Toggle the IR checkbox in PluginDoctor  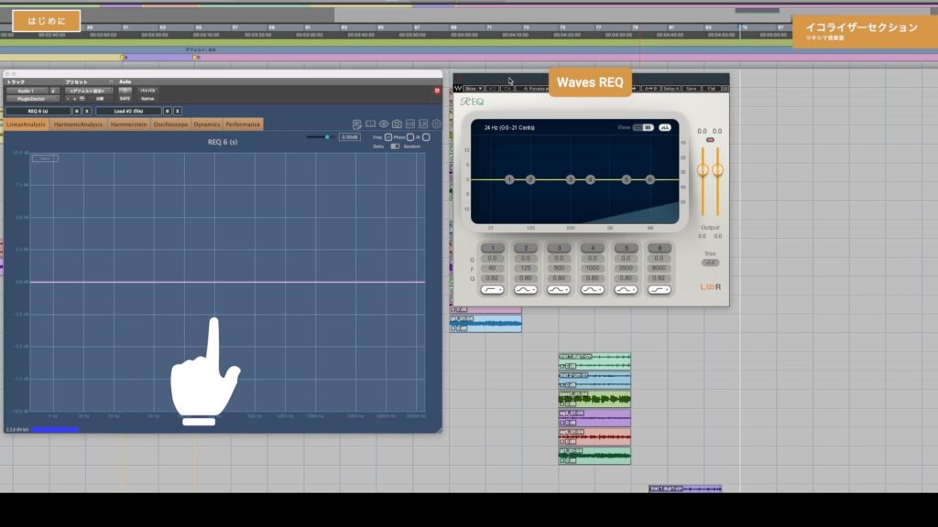click(x=426, y=137)
